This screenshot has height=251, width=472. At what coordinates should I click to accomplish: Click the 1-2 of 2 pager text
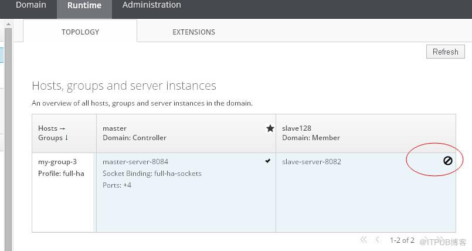(x=402, y=240)
